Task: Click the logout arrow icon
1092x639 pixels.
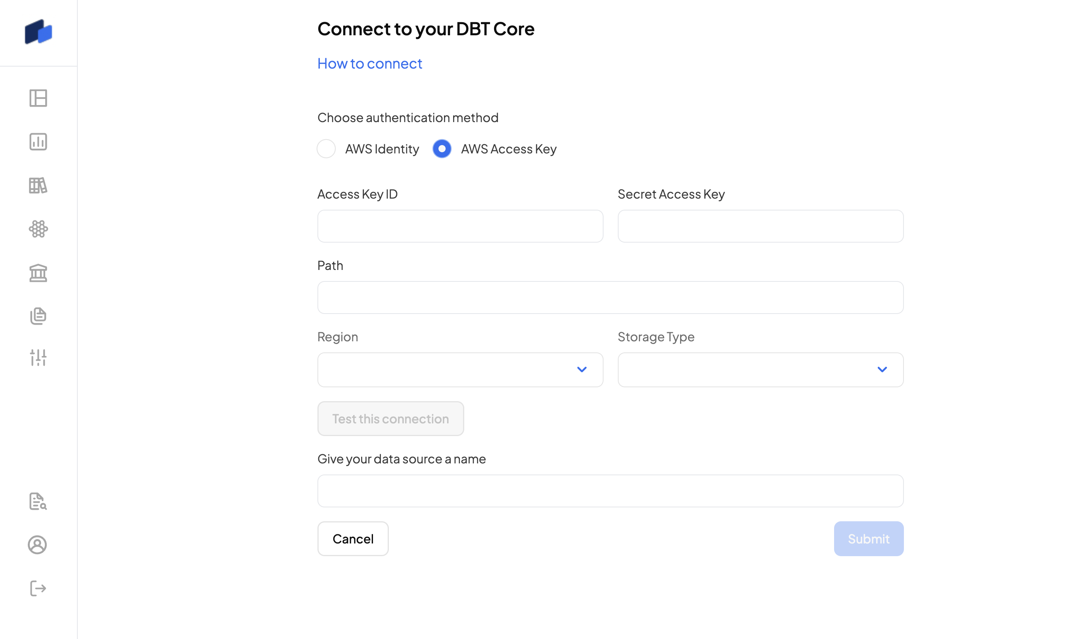Action: tap(38, 588)
